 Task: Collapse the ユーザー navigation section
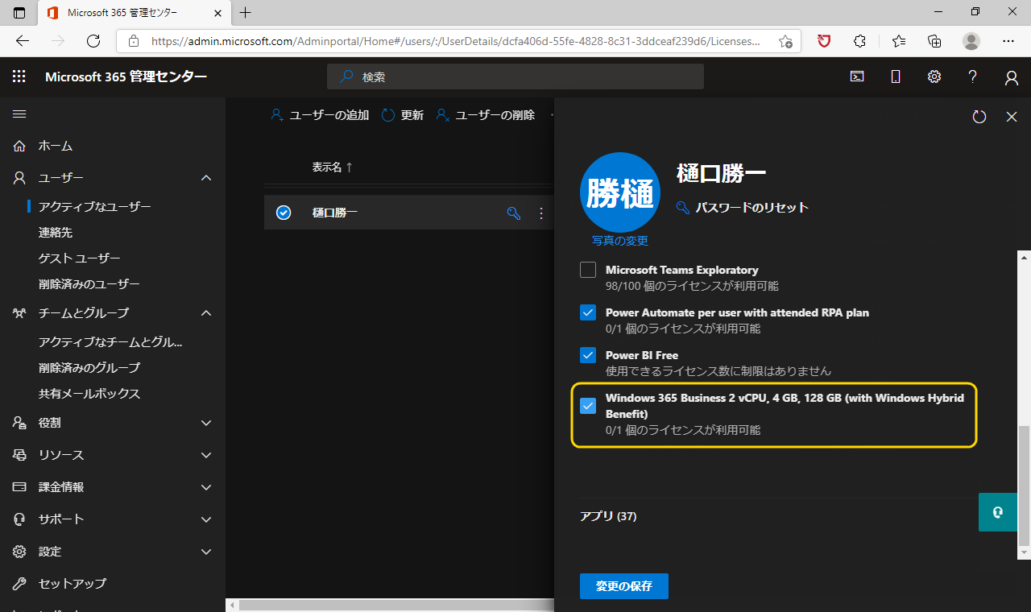click(206, 178)
